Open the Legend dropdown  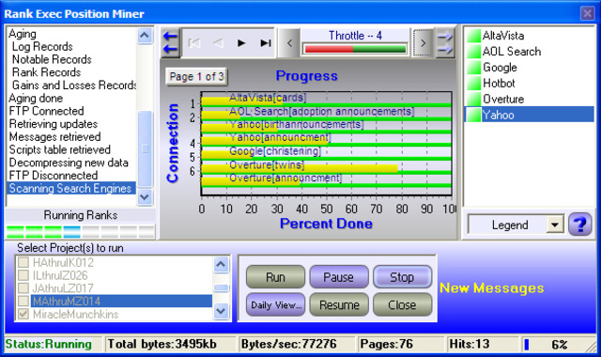pyautogui.click(x=555, y=225)
